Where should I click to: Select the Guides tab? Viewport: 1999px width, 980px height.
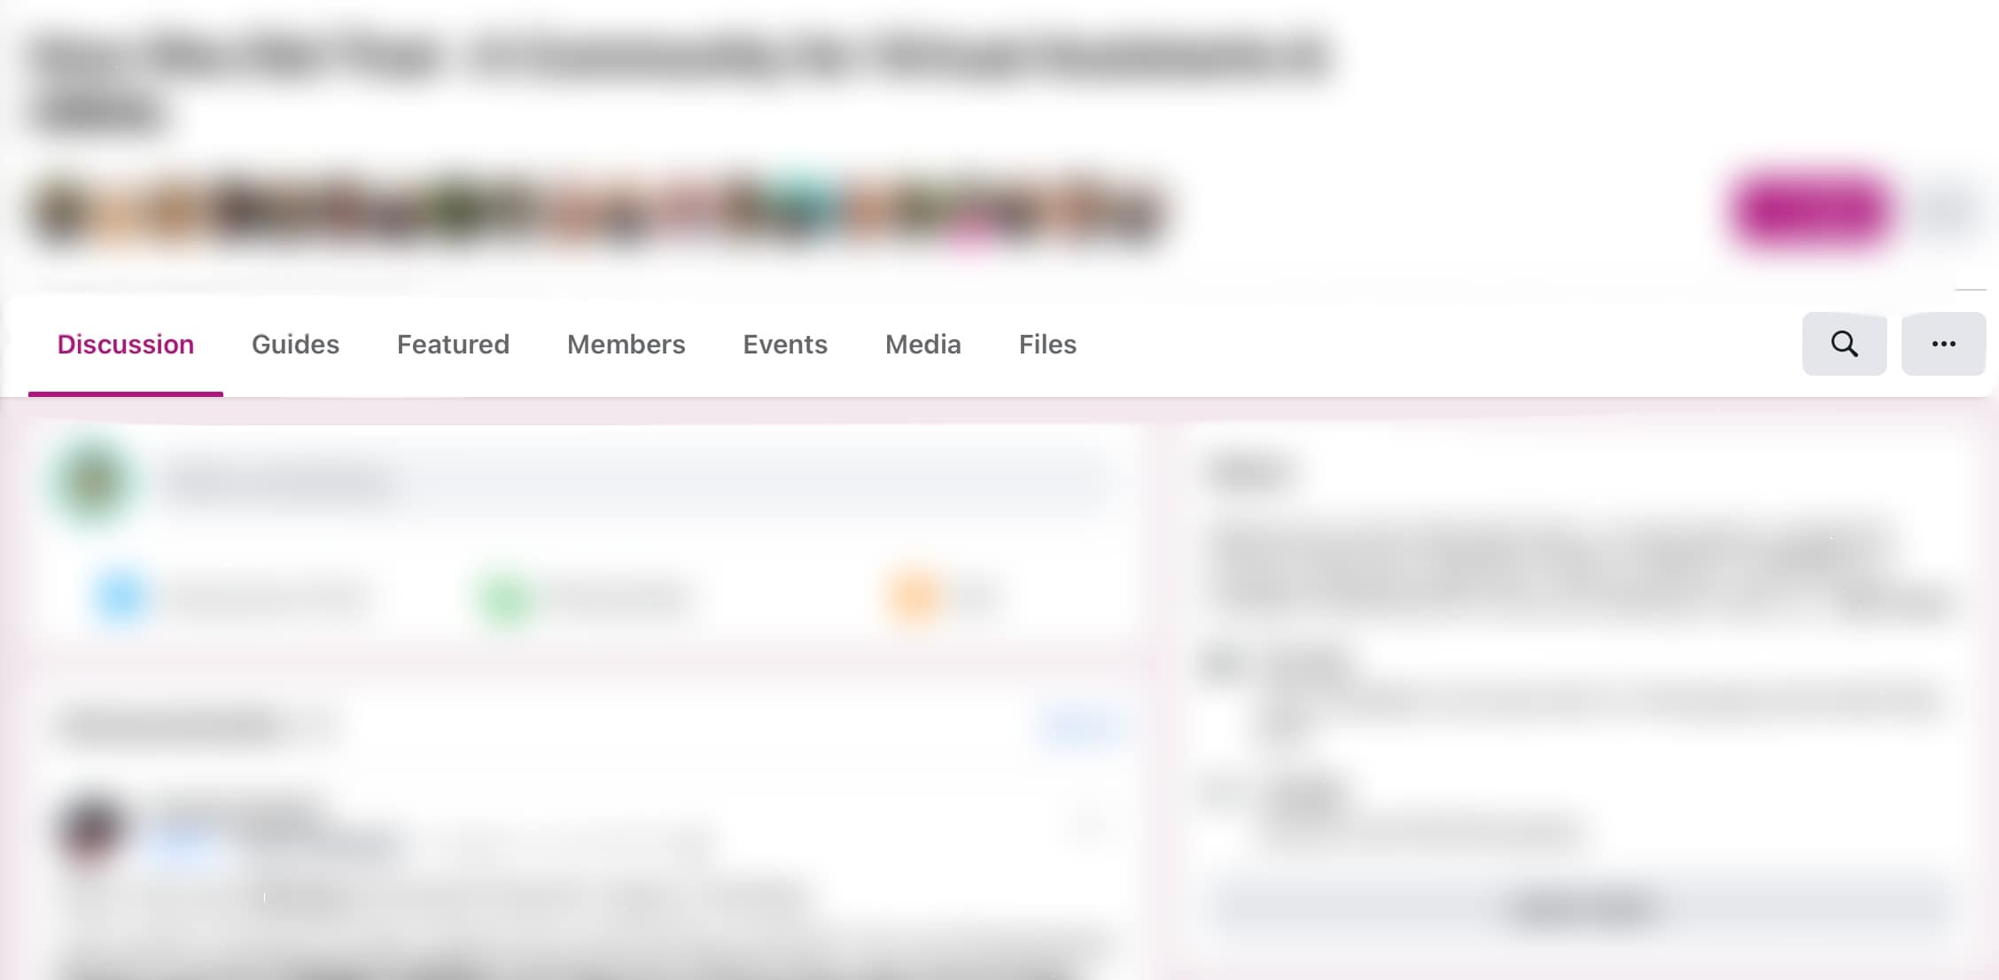point(294,344)
